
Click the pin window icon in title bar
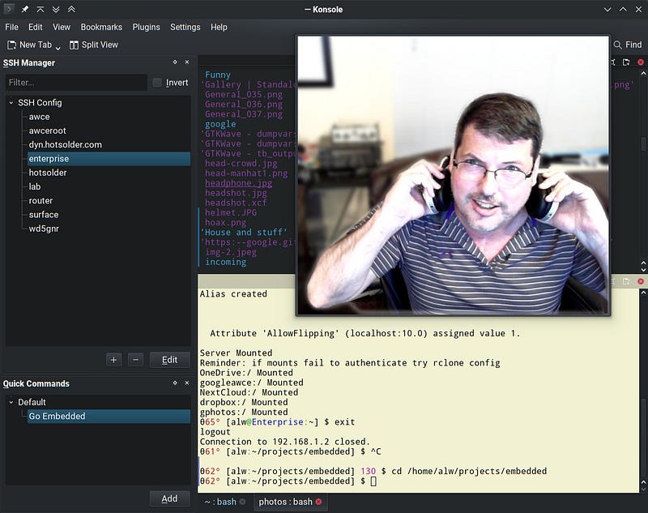25,9
